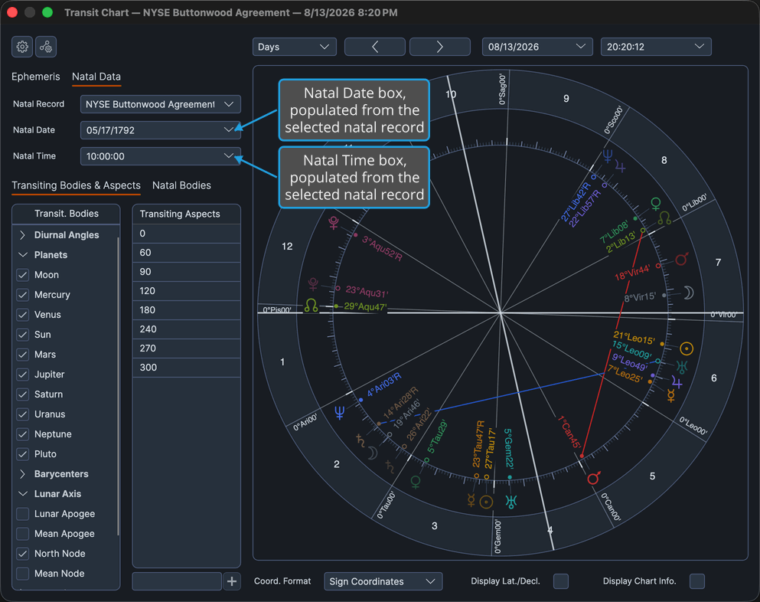760x602 pixels.
Task: Switch to the Natal Bodies tab
Action: (181, 185)
